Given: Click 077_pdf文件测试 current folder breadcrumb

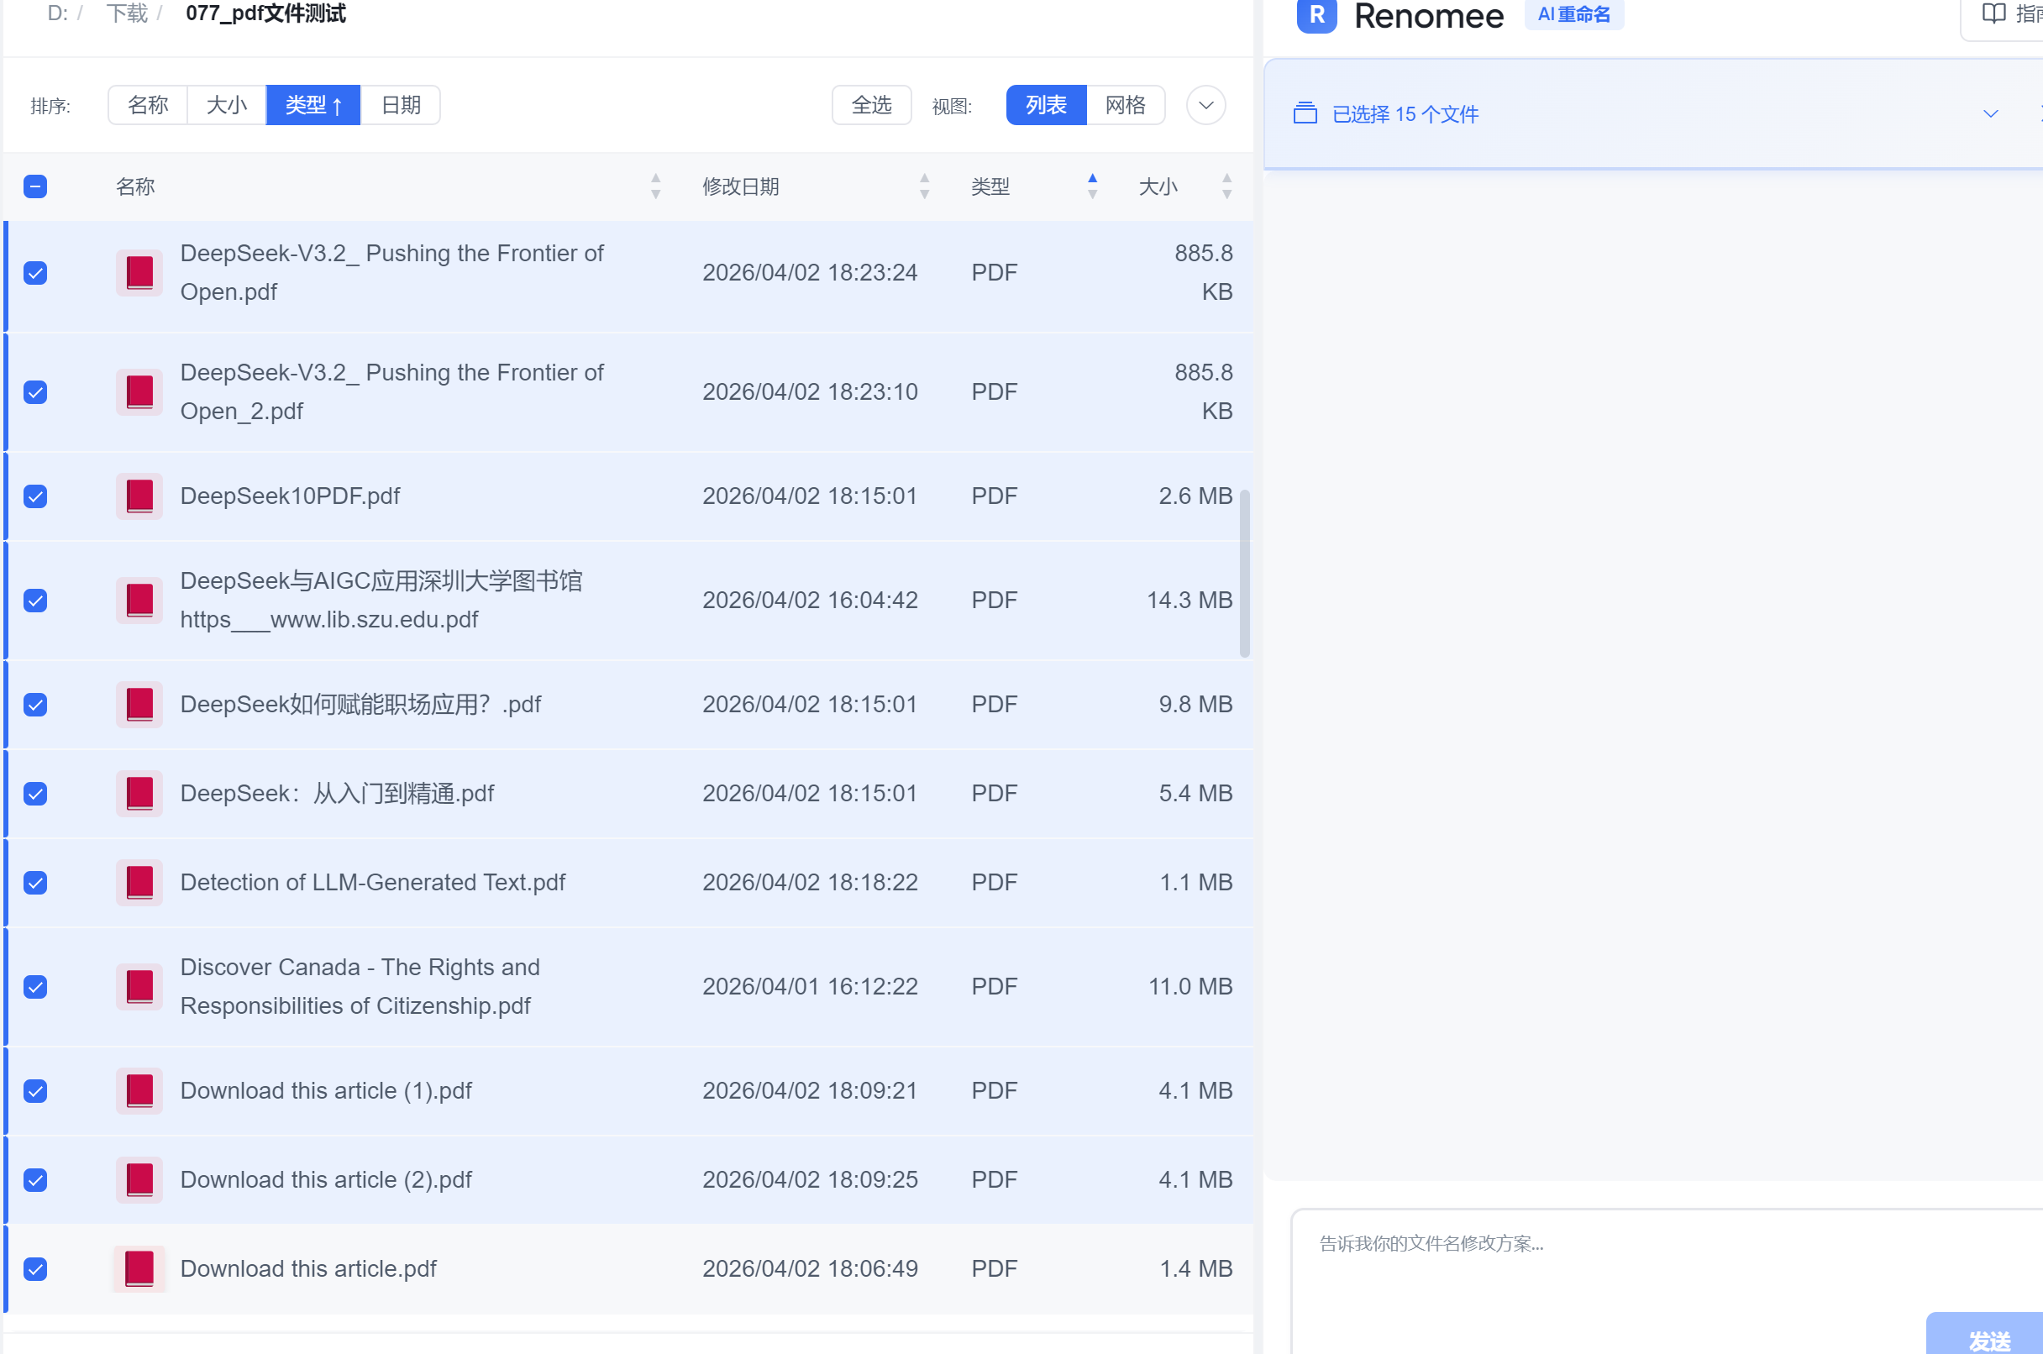Looking at the screenshot, I should (266, 13).
